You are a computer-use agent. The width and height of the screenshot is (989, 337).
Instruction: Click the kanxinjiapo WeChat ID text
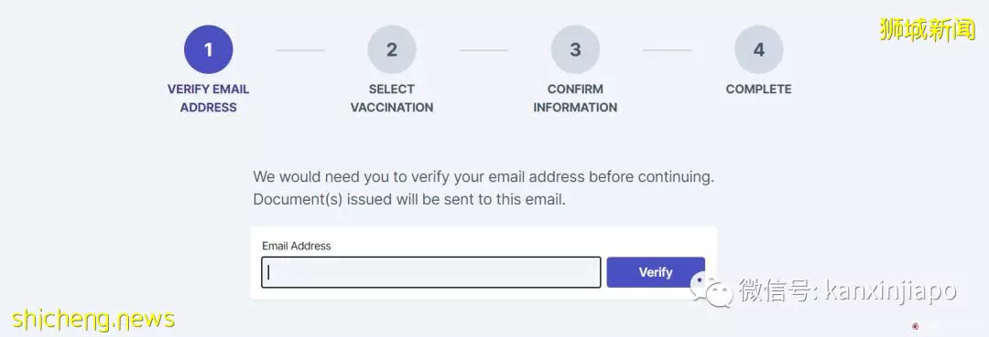[891, 291]
